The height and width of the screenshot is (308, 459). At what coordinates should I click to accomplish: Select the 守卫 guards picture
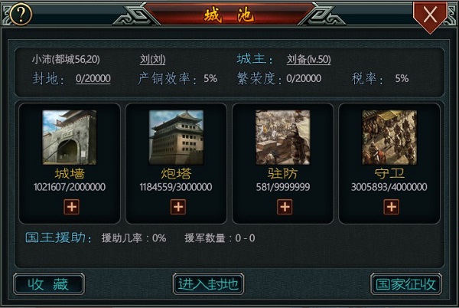[x=389, y=137]
